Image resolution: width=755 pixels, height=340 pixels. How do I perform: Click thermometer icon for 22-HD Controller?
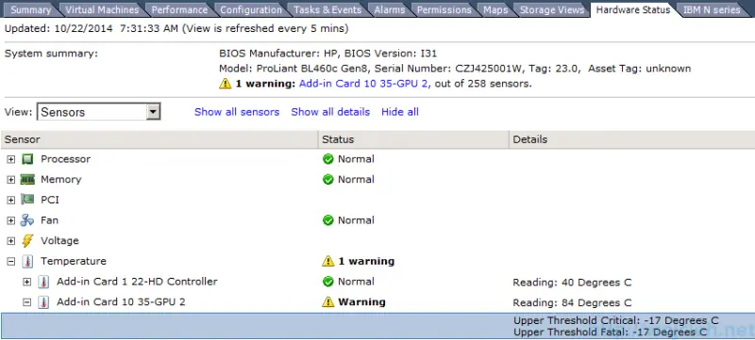43,282
